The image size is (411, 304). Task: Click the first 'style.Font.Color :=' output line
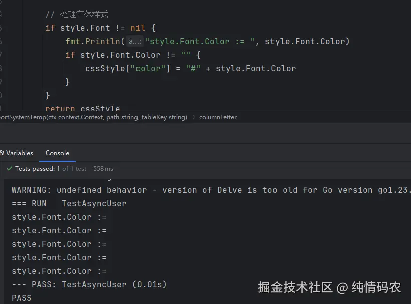pyautogui.click(x=59, y=217)
